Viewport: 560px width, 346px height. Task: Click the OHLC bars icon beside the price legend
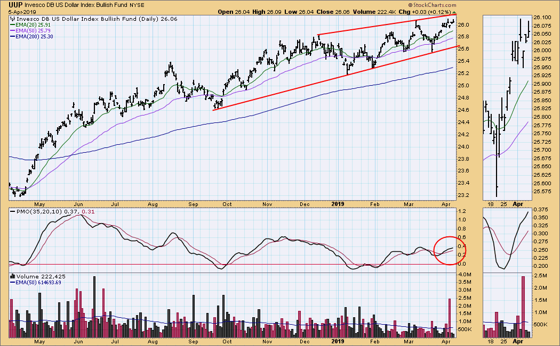point(12,19)
